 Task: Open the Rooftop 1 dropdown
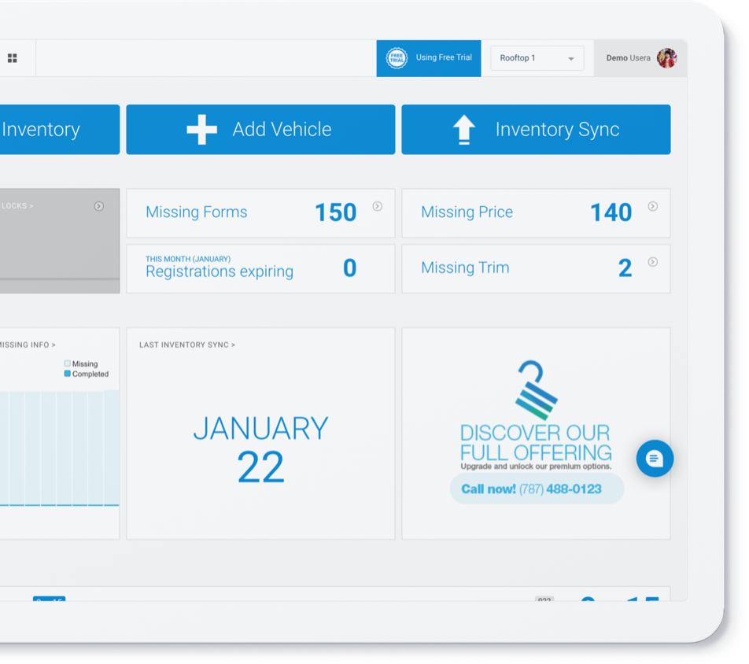(537, 58)
